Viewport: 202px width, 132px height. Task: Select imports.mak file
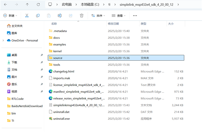(x=116, y=78)
